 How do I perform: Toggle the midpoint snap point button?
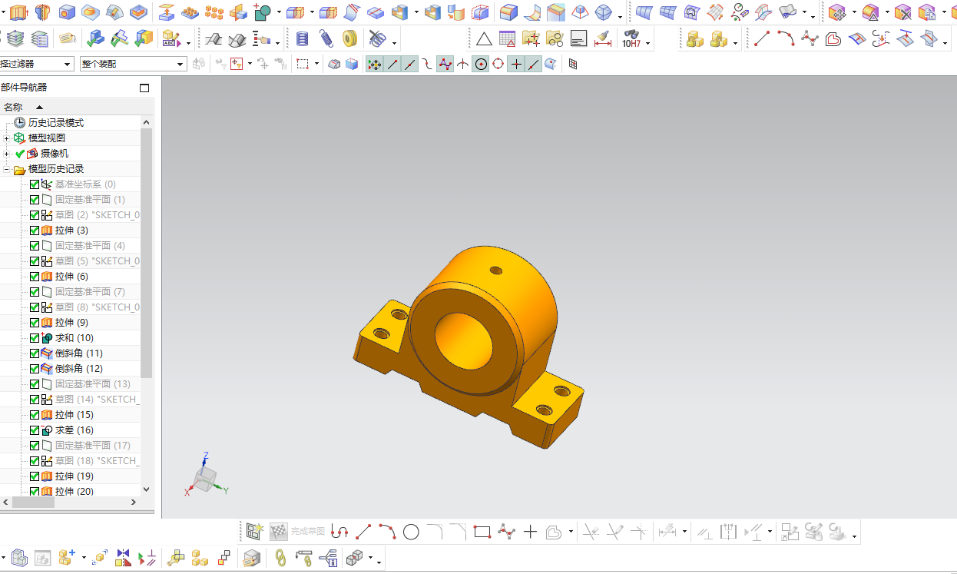tap(410, 65)
